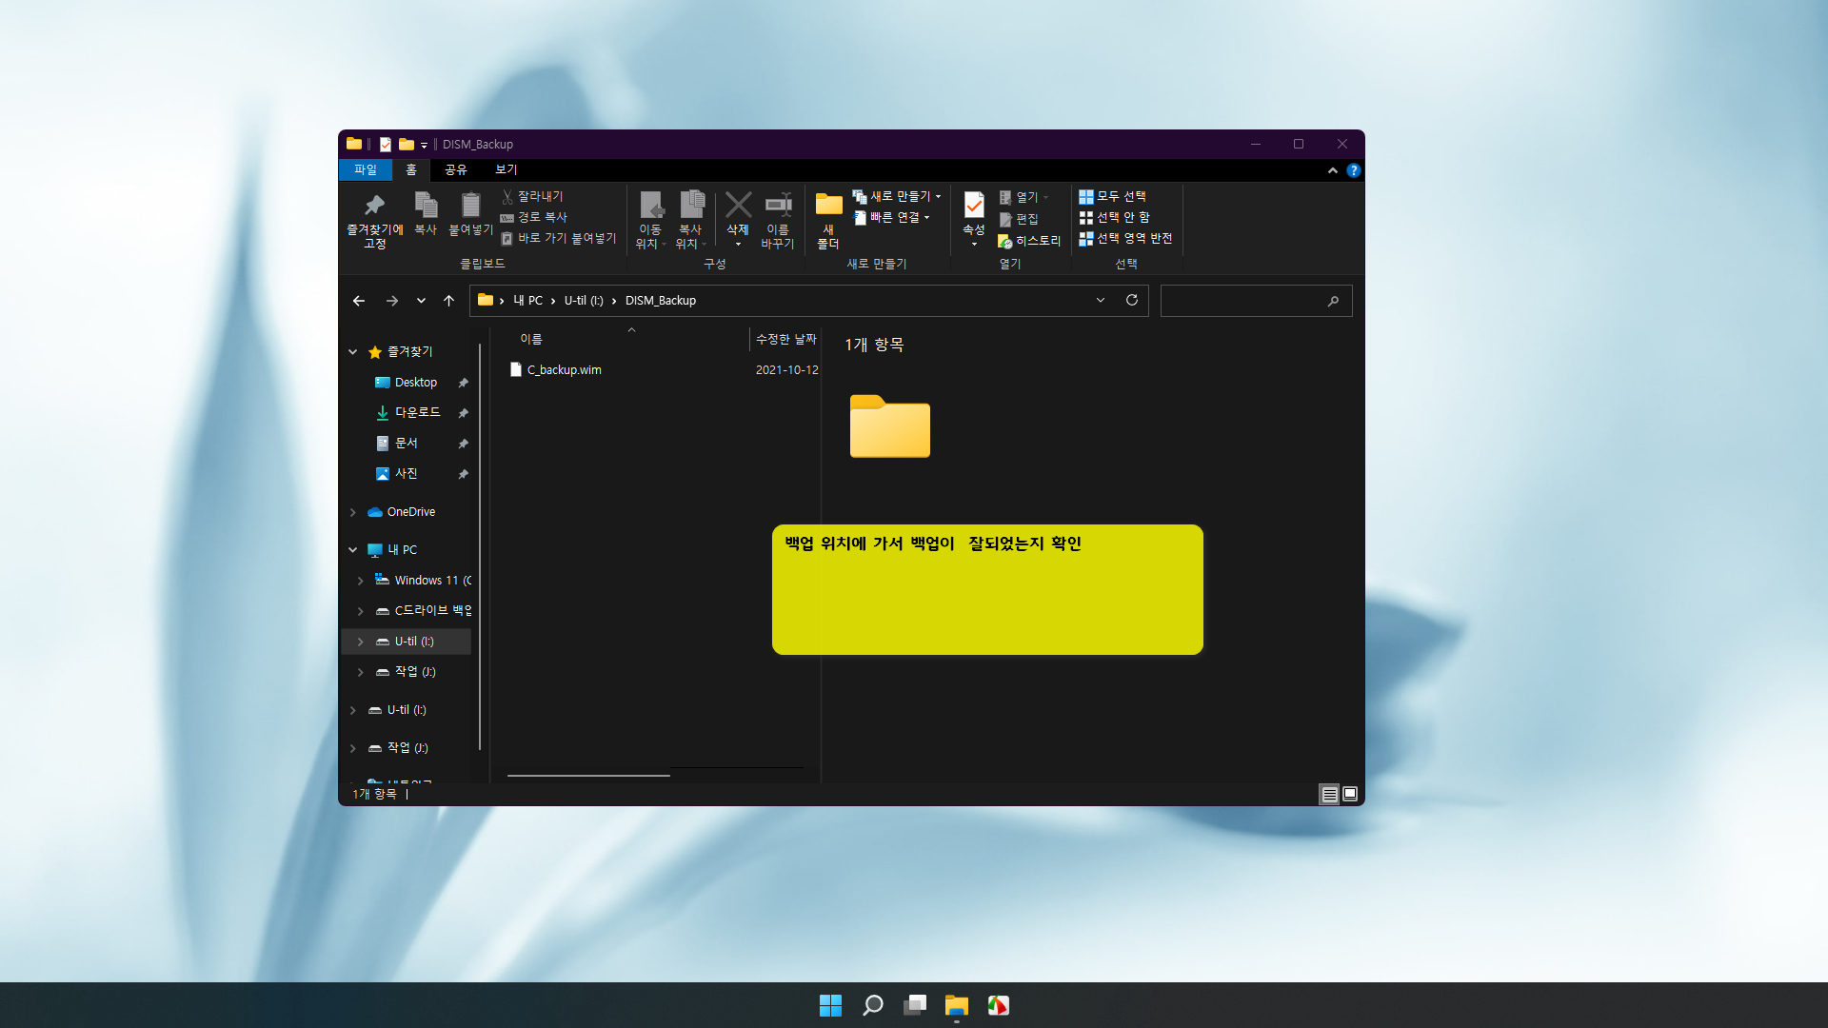
Task: Click Copy path (경로 복사)
Action: click(533, 217)
